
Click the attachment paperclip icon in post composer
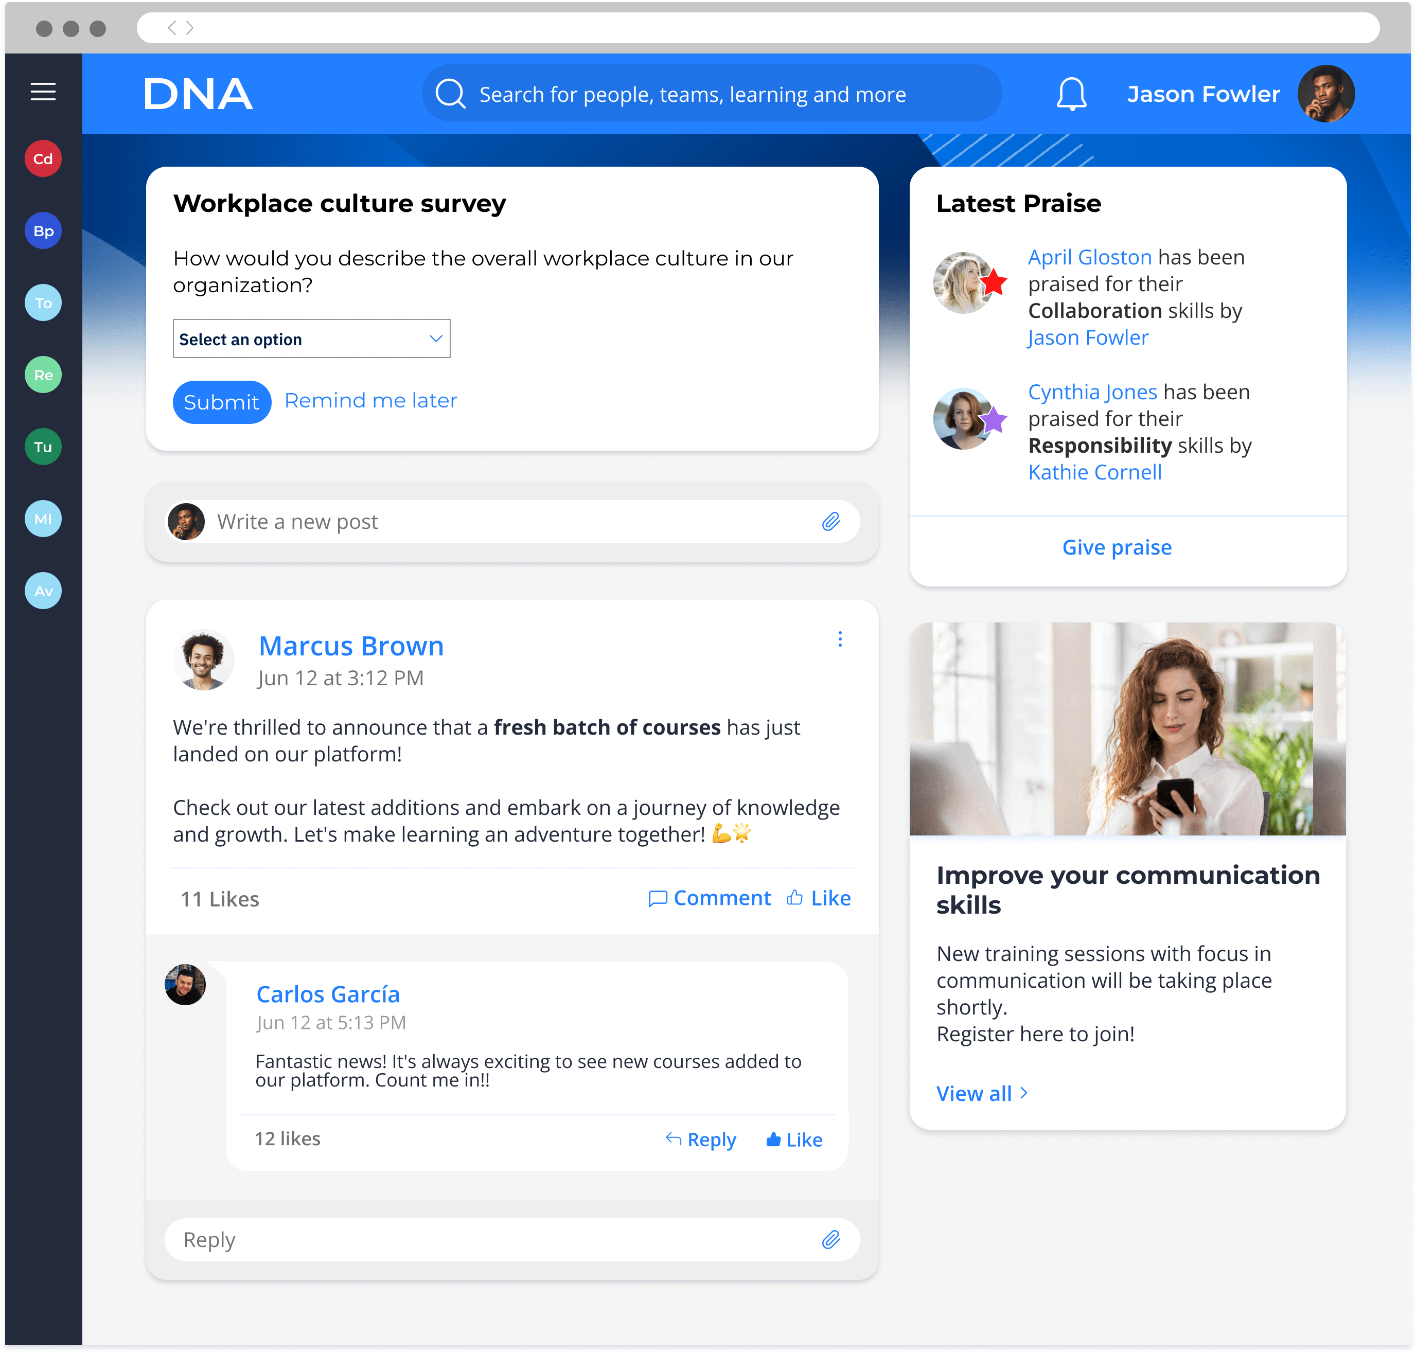(830, 522)
